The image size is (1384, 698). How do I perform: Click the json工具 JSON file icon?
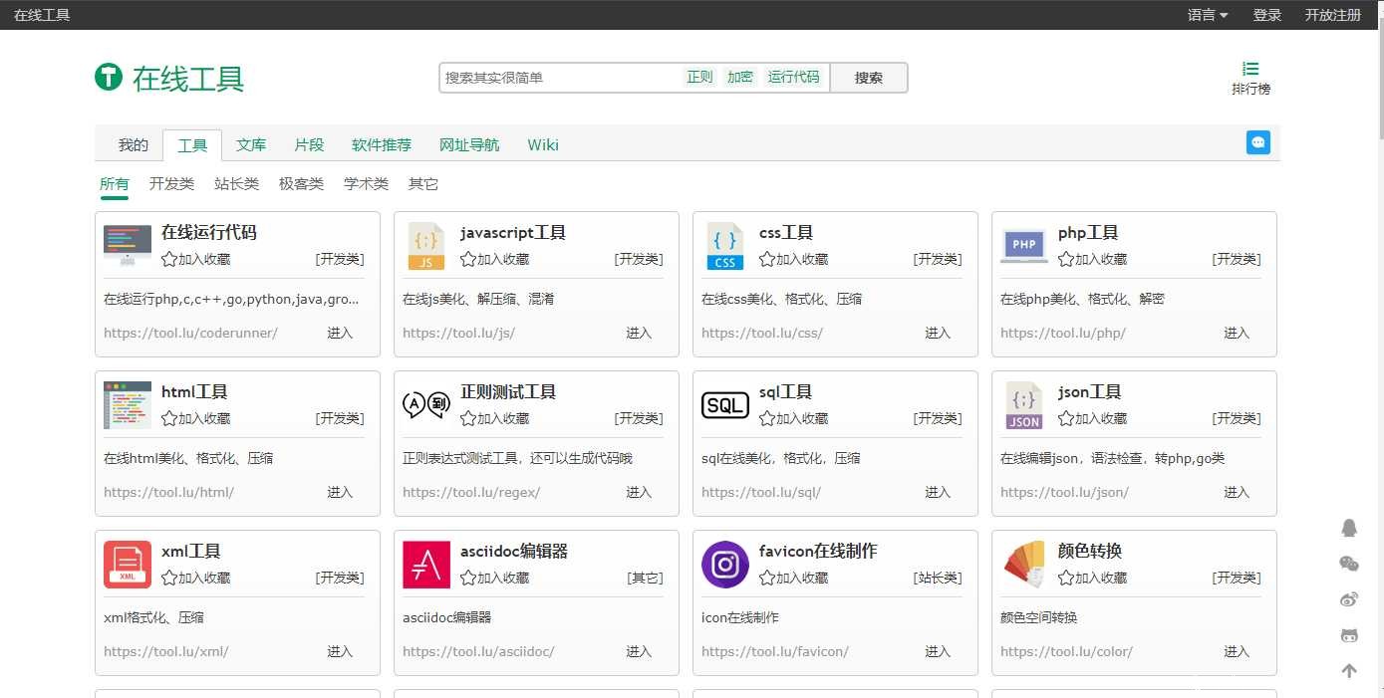click(1024, 405)
